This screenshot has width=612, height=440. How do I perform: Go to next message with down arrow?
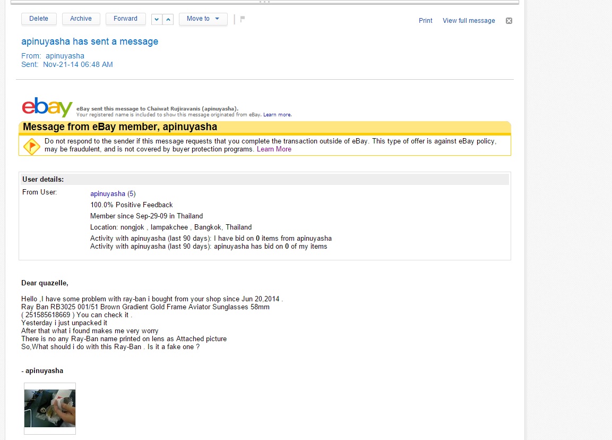pyautogui.click(x=157, y=19)
